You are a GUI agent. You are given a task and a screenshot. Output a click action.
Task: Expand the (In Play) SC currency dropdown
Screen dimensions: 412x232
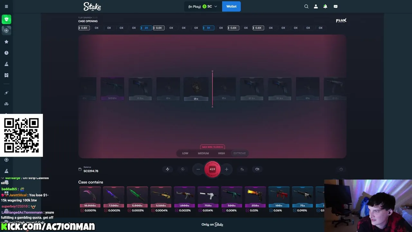[x=203, y=6]
